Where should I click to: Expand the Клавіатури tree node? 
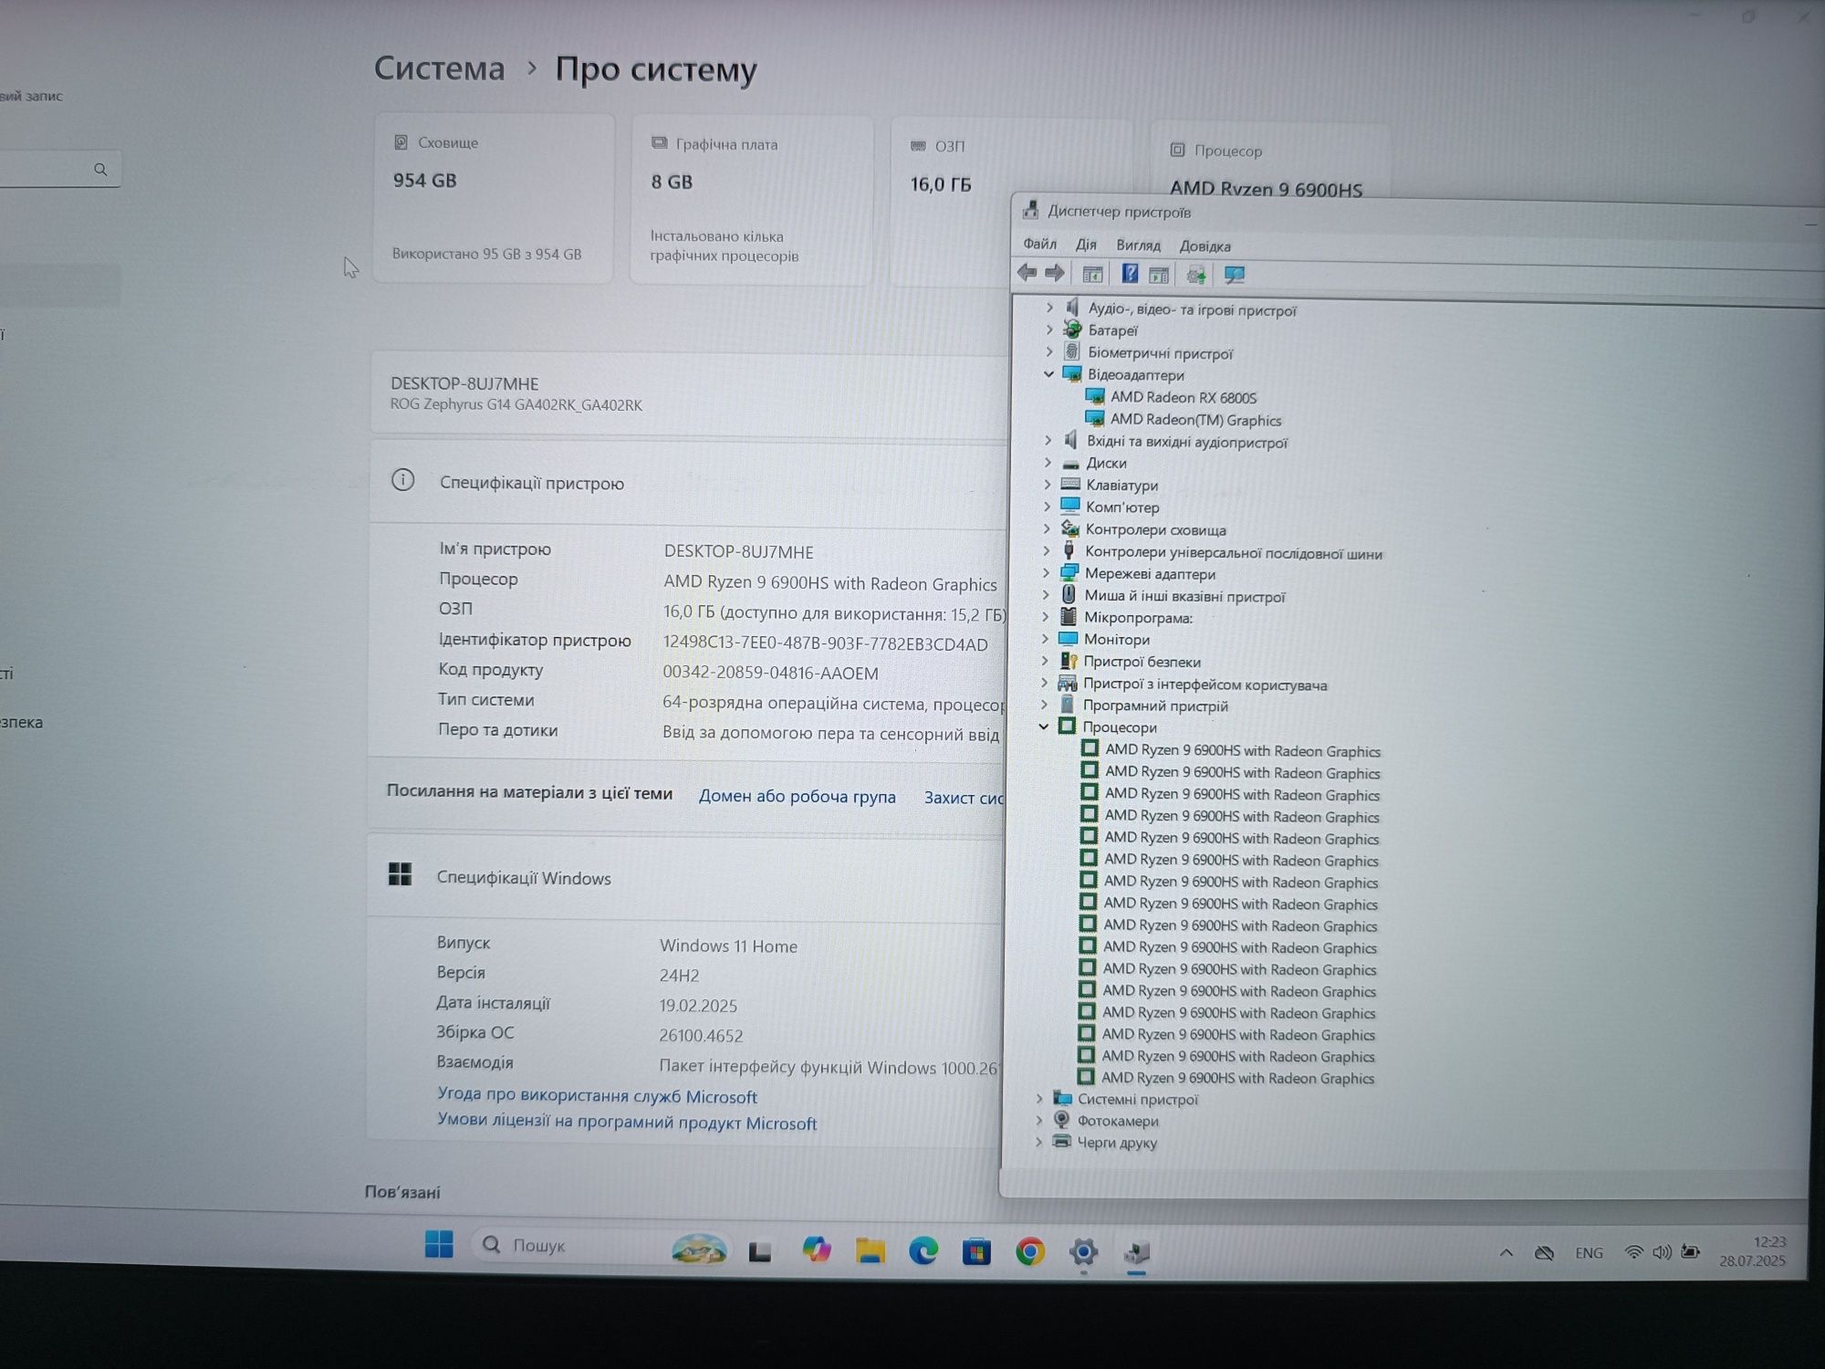tap(1048, 484)
